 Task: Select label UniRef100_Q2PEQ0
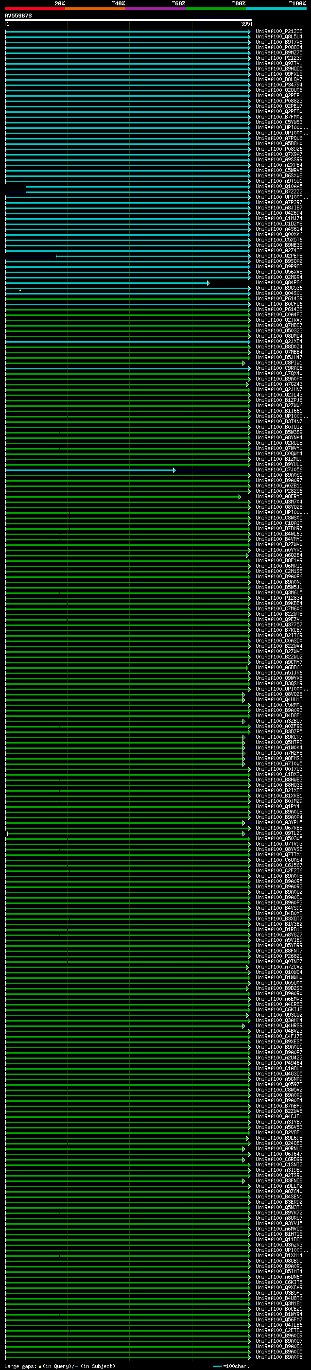click(x=279, y=112)
